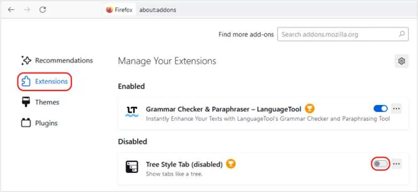
Task: Enable the Tree Style Tab toggle
Action: (380, 164)
